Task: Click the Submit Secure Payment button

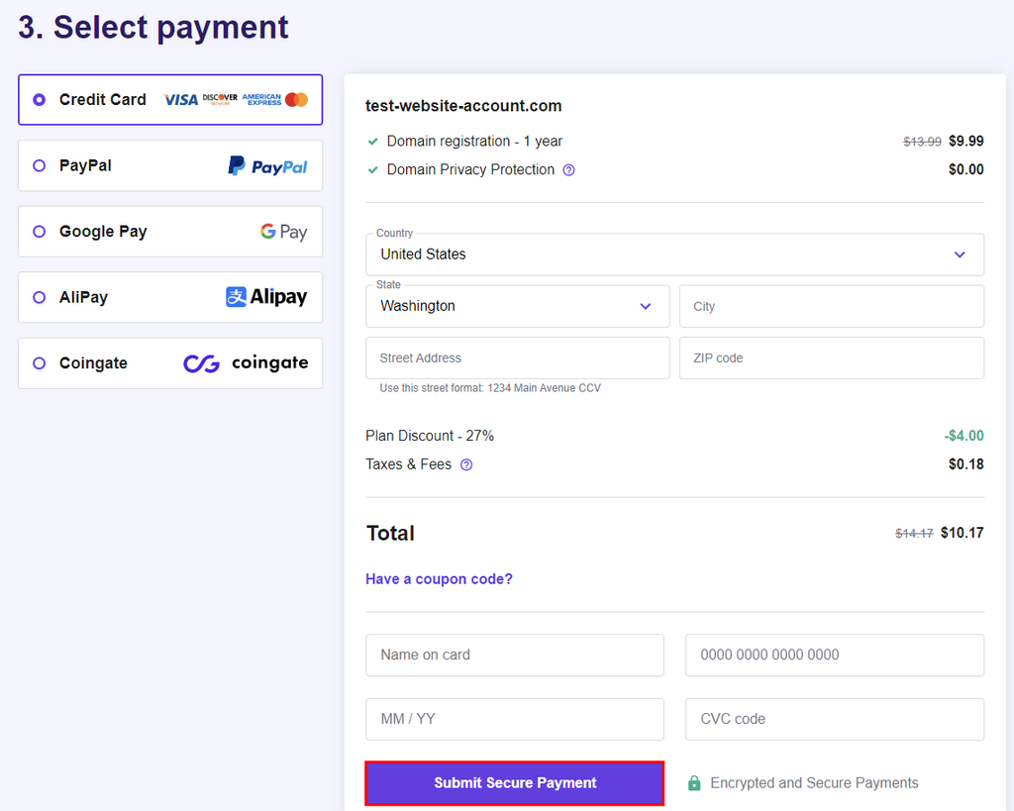Action: tap(515, 783)
